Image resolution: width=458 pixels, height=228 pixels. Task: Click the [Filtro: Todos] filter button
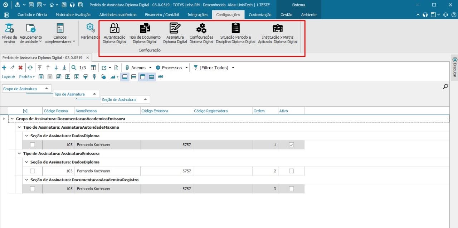pos(214,68)
